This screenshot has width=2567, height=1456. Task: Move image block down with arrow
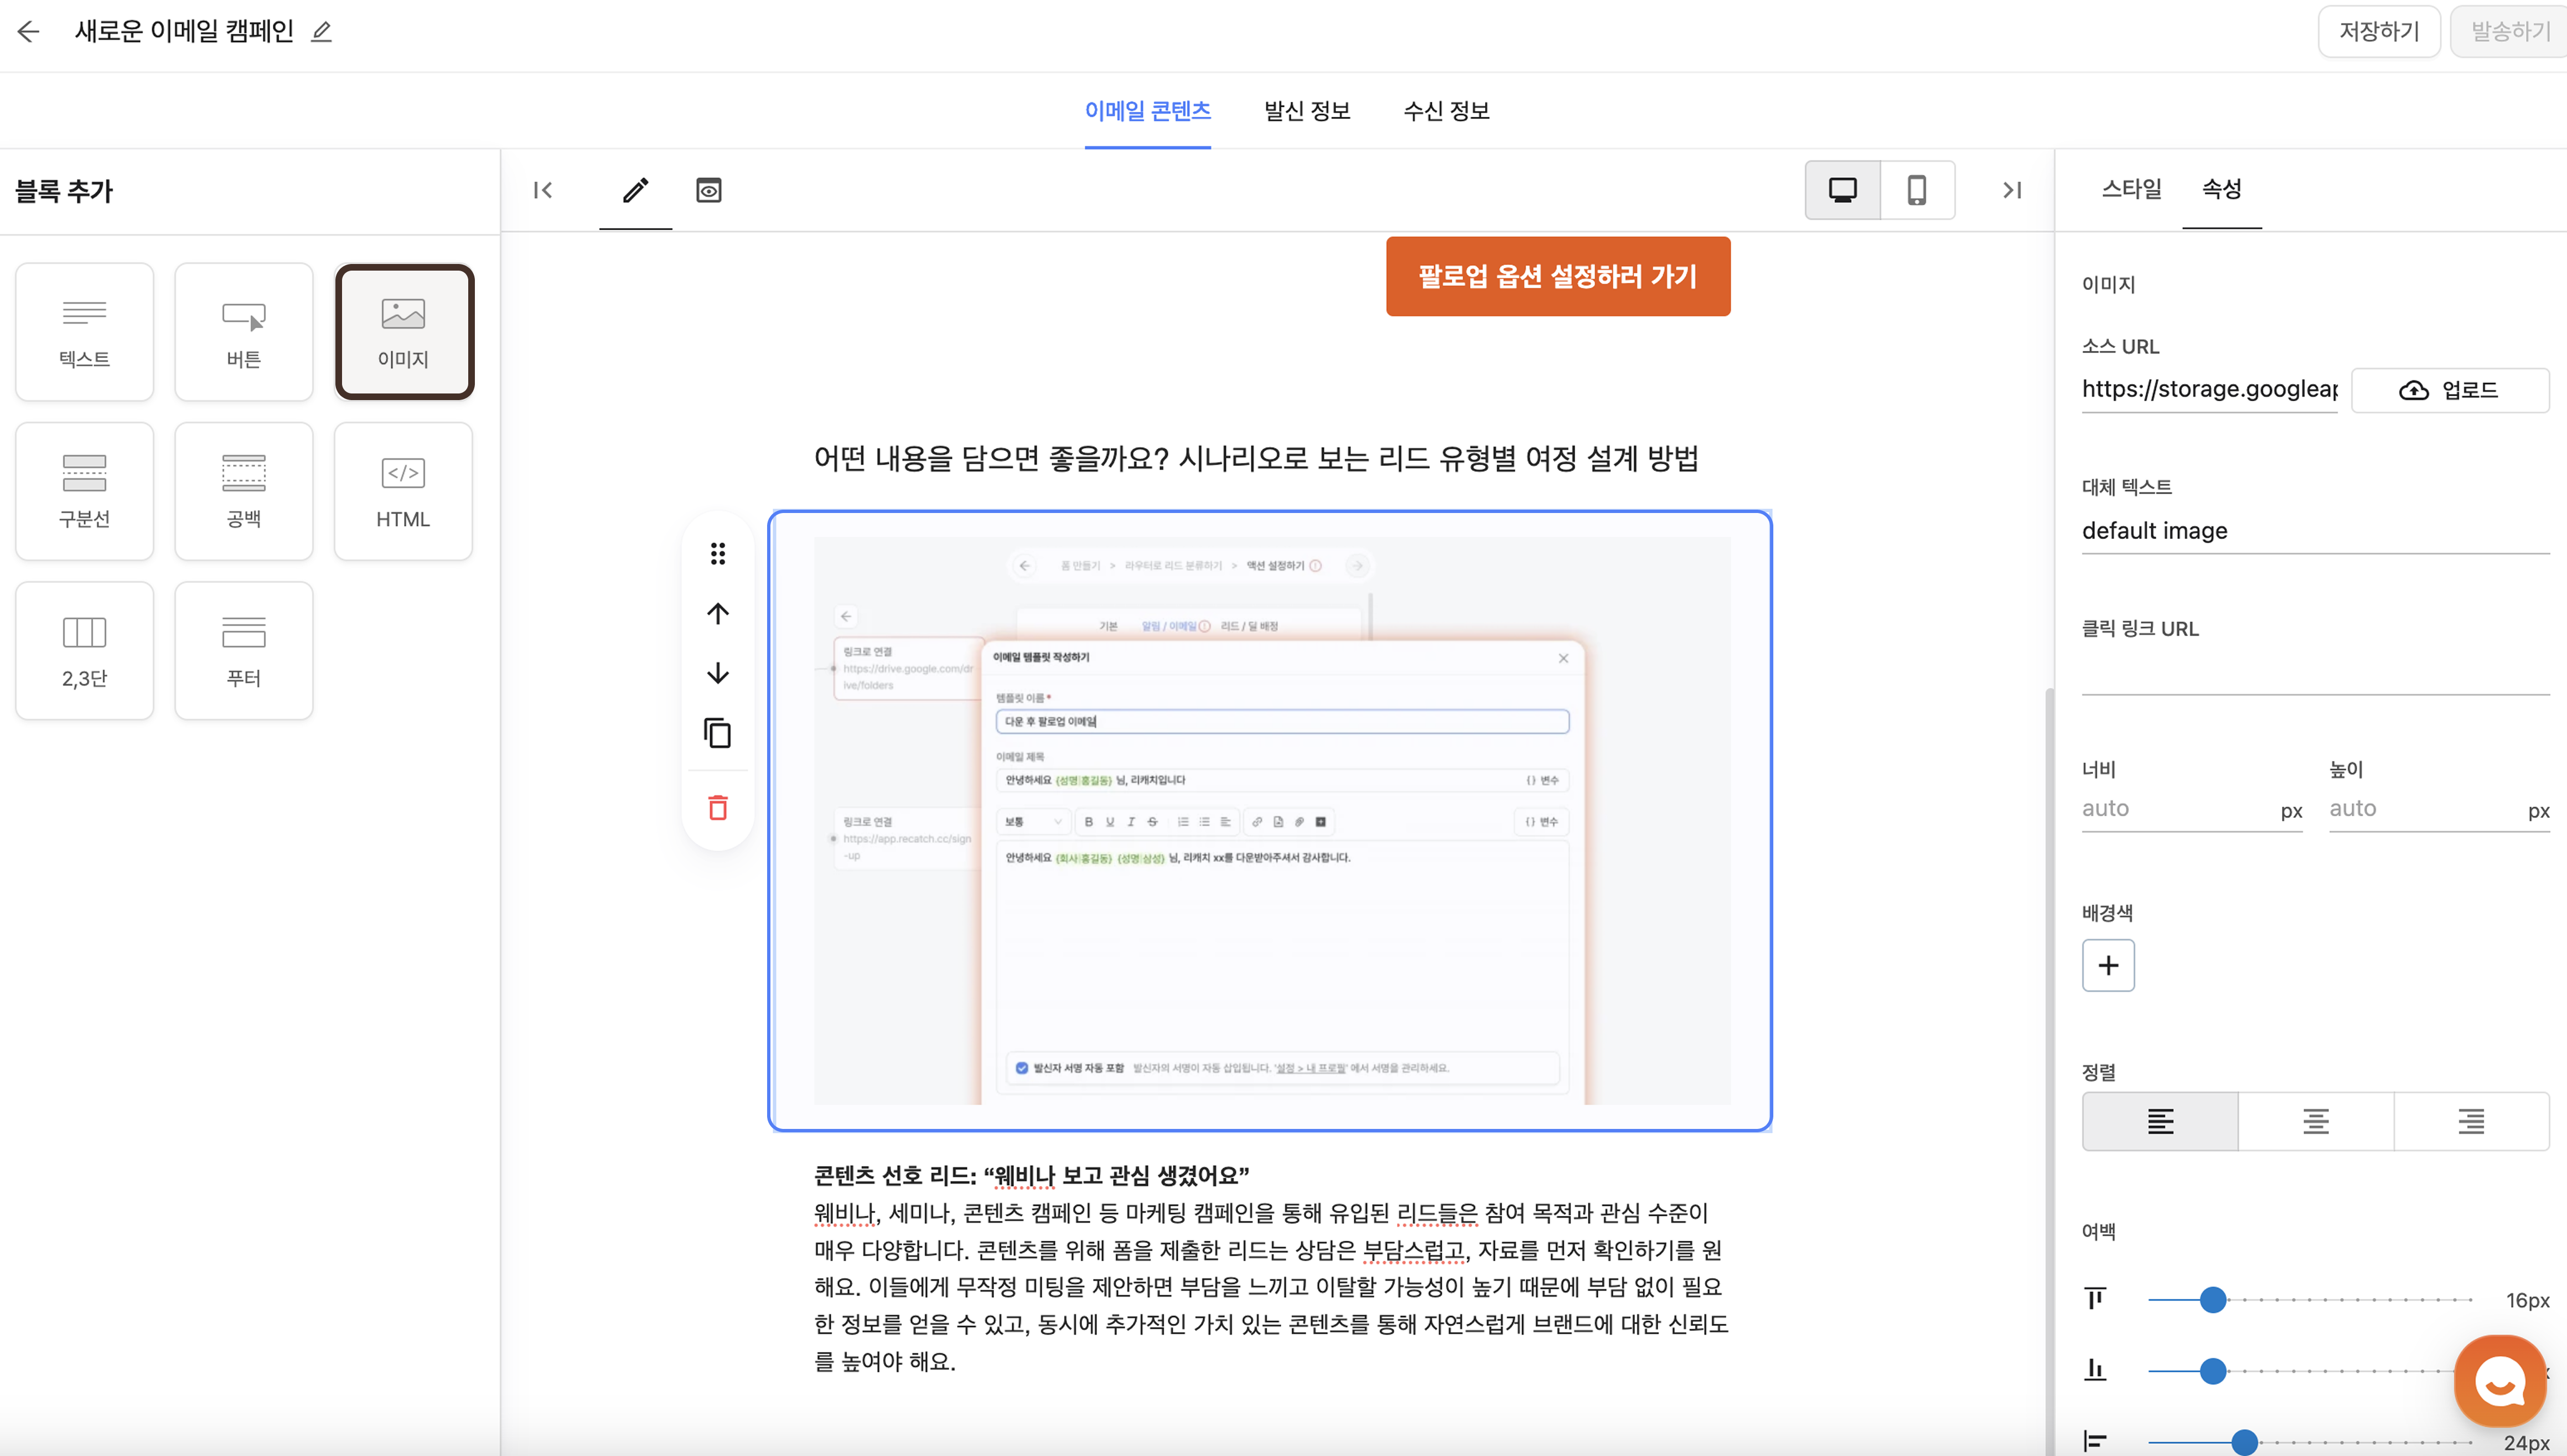pos(718,673)
